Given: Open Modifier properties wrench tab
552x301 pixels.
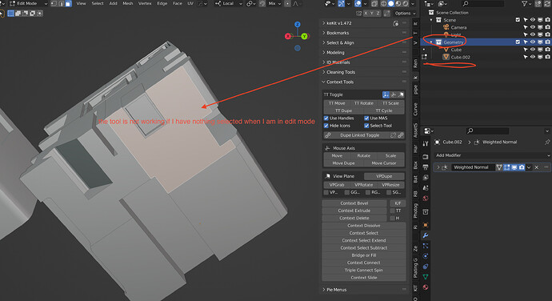Looking at the screenshot, I should [x=426, y=235].
